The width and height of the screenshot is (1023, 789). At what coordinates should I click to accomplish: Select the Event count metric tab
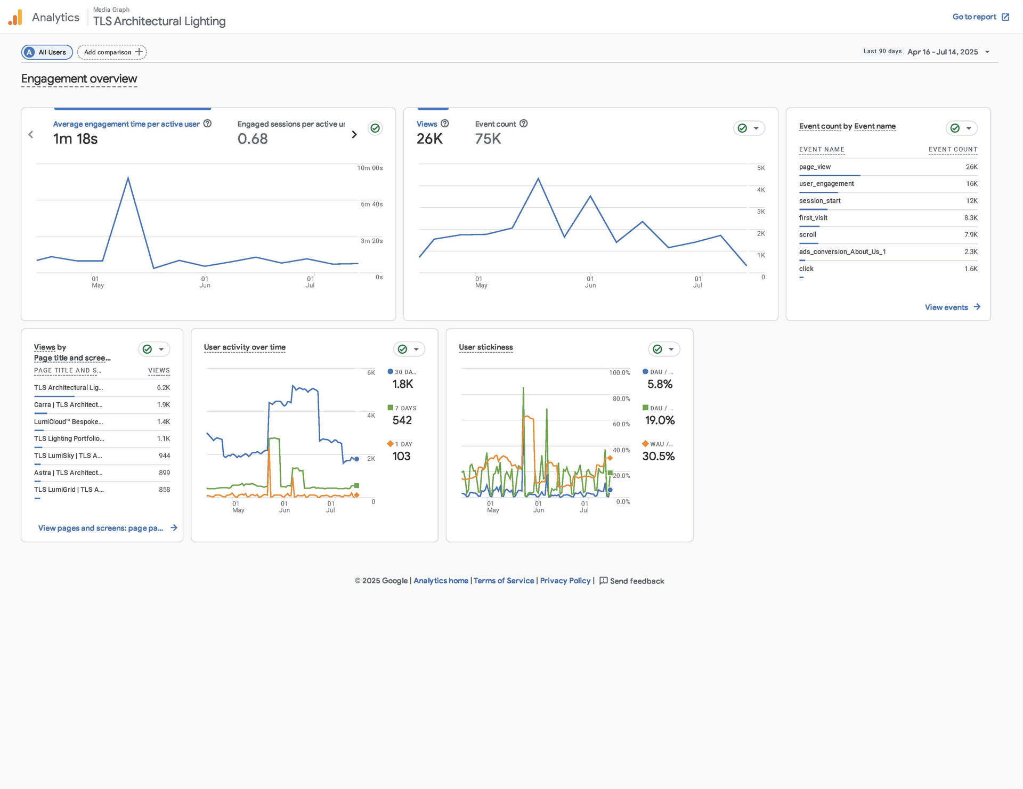[496, 132]
